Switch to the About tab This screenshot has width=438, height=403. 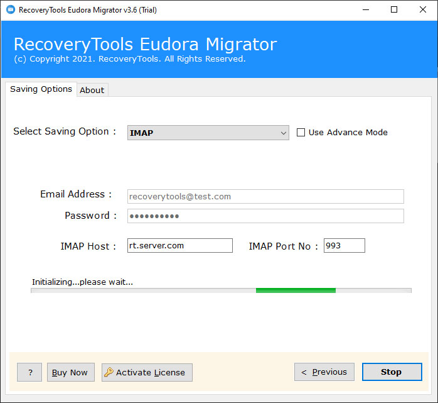click(92, 90)
